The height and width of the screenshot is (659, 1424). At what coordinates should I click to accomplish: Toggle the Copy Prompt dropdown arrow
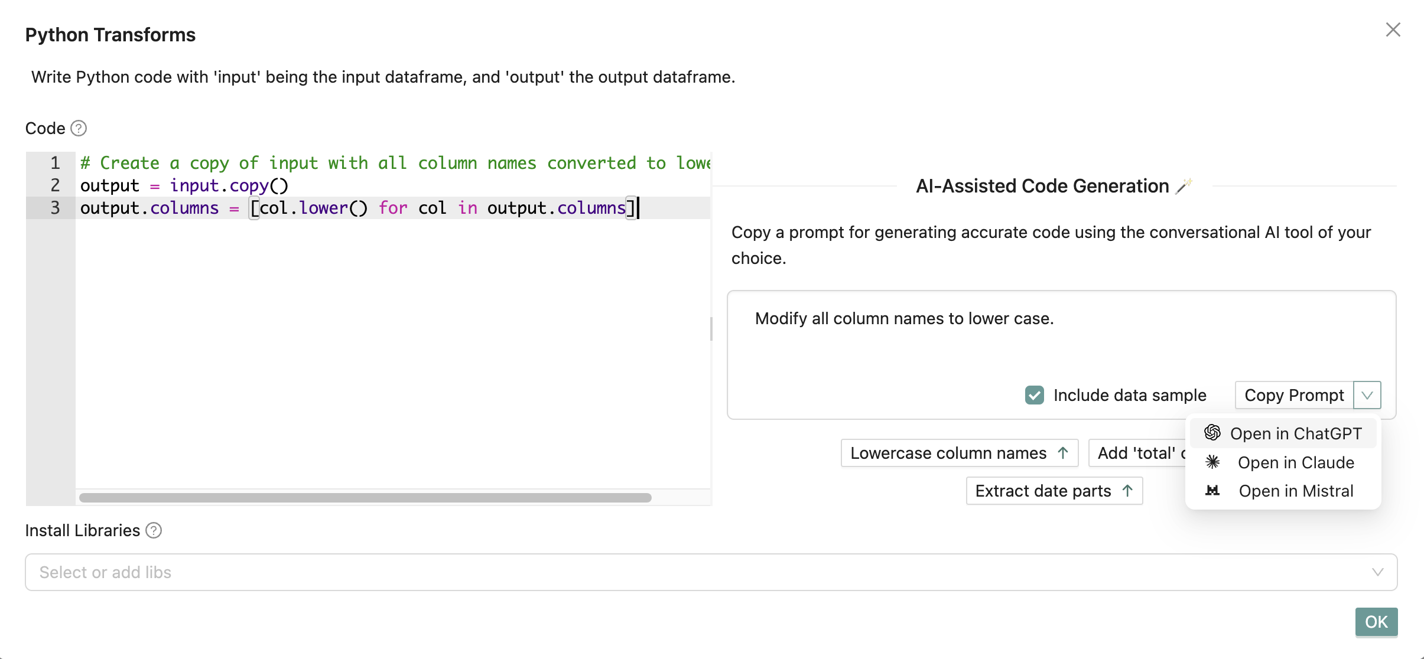coord(1367,395)
